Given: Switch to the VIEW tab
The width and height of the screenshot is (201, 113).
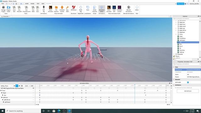Looking at the screenshot, I should (43, 3).
